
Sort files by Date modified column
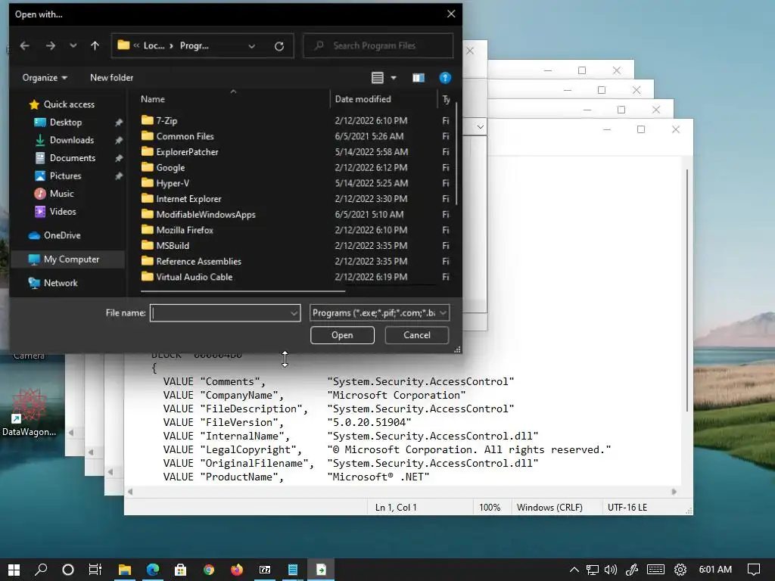coord(363,99)
